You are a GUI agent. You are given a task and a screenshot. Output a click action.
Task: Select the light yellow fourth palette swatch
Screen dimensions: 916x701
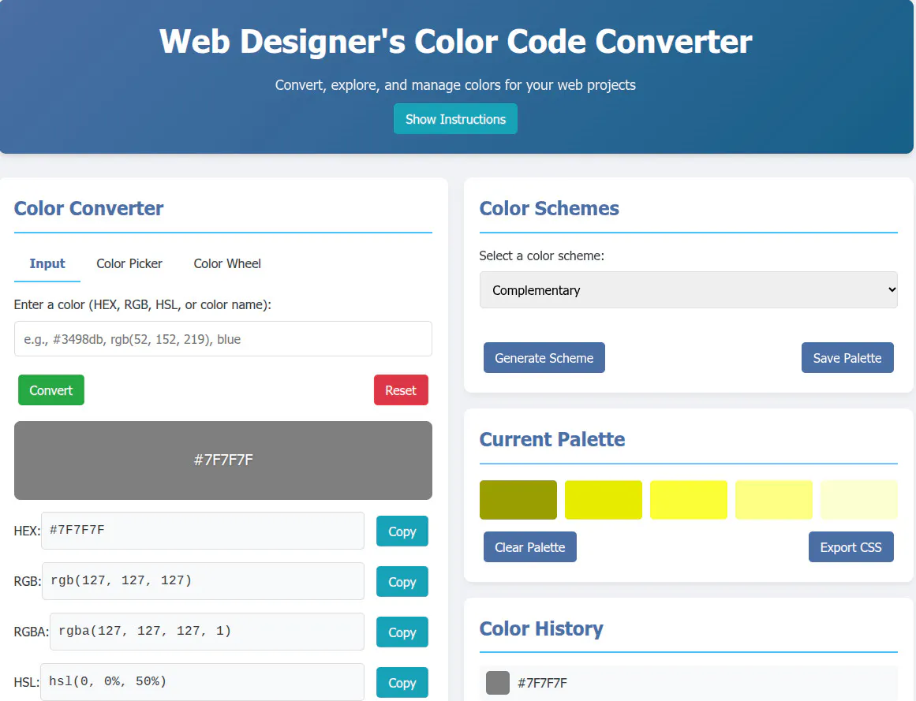pos(774,500)
